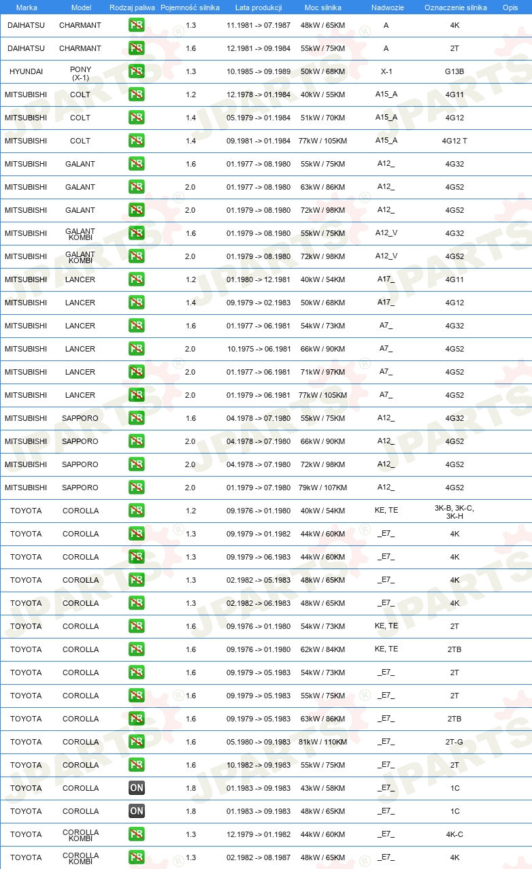Click production years 09.1979 -> 02.1983
Viewport: 532px width, 869px height.
259,303
